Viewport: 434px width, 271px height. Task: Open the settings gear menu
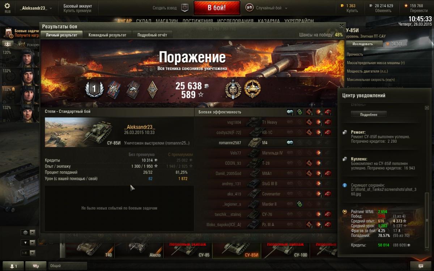(x=7, y=7)
